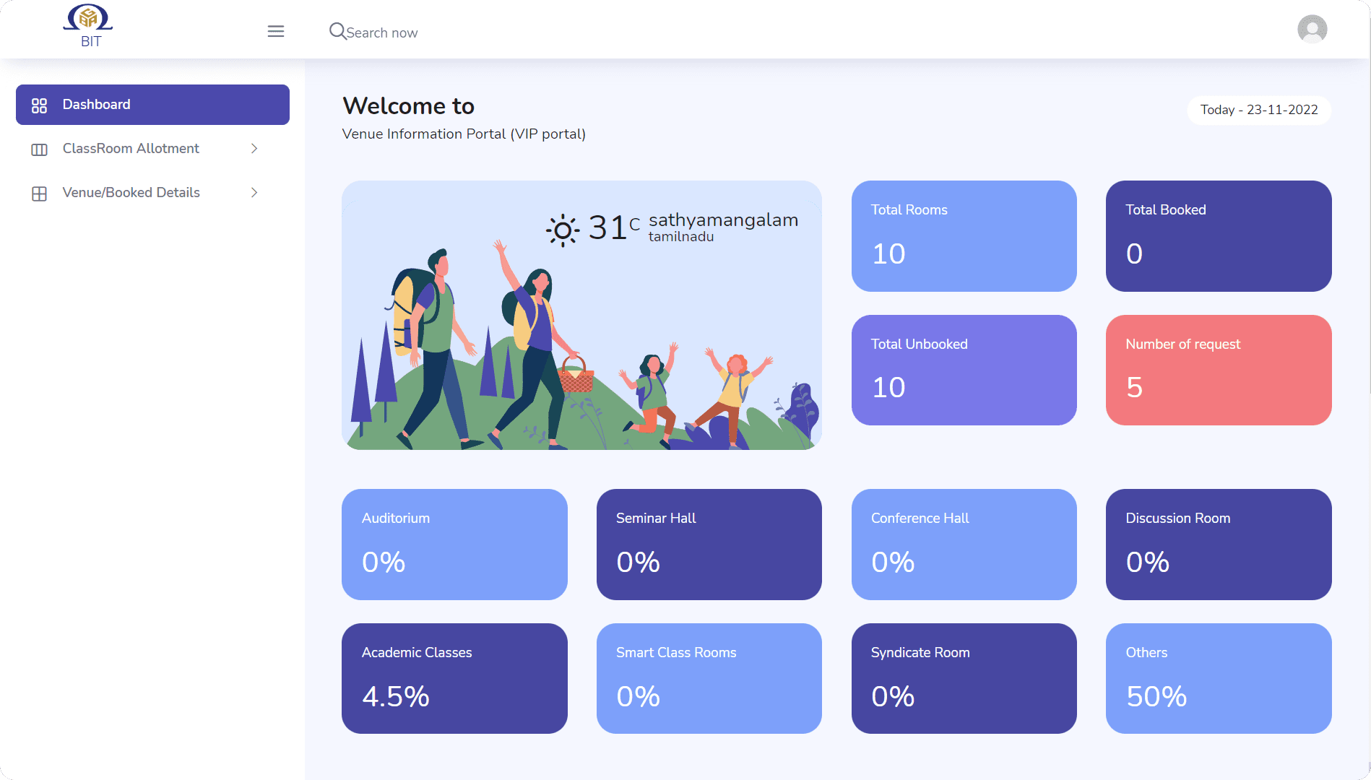The width and height of the screenshot is (1371, 780).
Task: Select the Discussion Room usage card
Action: (1219, 545)
